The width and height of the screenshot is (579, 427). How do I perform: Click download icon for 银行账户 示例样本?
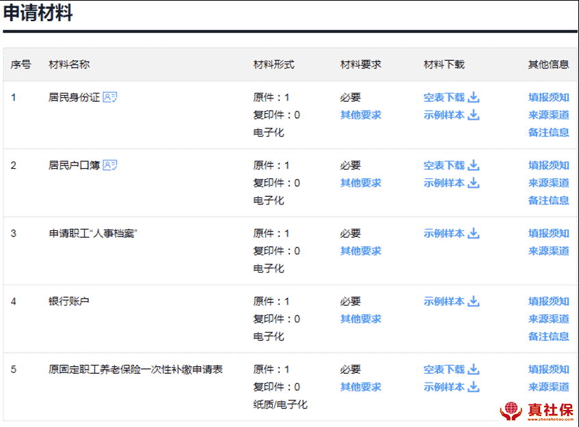pos(474,301)
